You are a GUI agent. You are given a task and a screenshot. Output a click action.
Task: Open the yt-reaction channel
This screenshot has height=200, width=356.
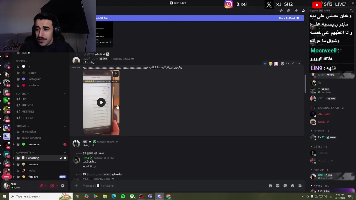pyautogui.click(x=41, y=132)
